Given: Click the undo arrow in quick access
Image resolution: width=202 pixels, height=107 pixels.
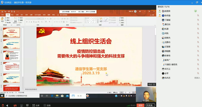Looking at the screenshot, I should pos(5,12).
